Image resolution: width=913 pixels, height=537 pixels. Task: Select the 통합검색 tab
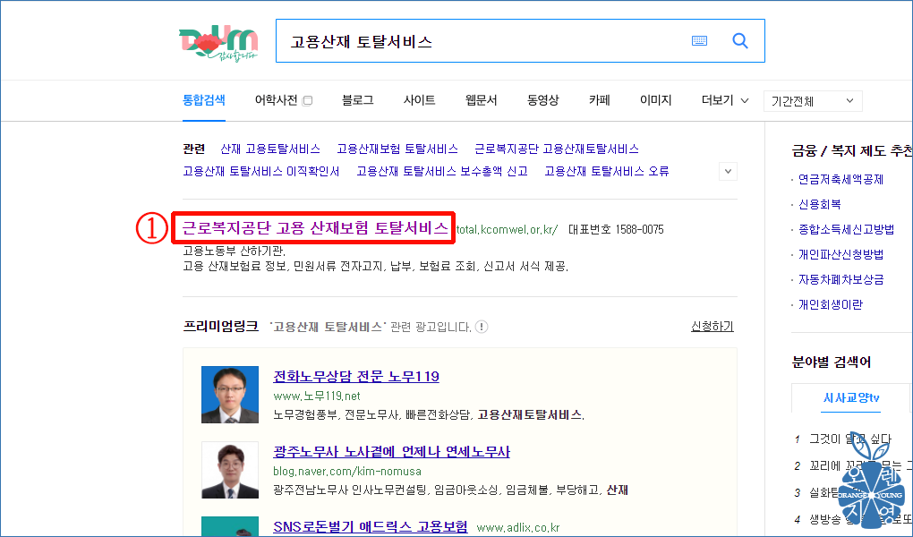(x=204, y=100)
